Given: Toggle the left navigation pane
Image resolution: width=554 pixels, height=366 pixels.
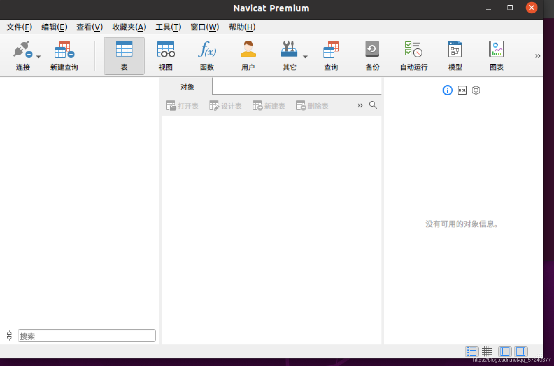Looking at the screenshot, I should 505,351.
